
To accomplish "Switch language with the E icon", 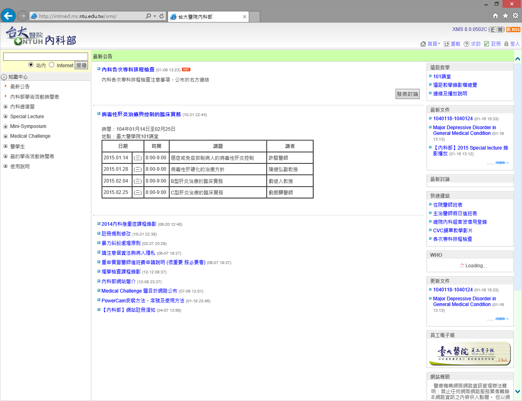I will [493, 29].
